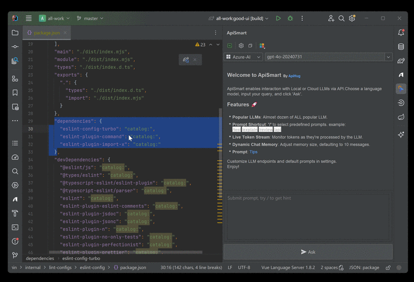The height and width of the screenshot is (282, 414).
Task: Open the ApiHug link
Action: click(x=294, y=76)
